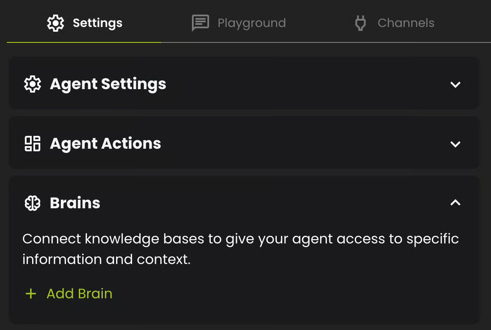The width and height of the screenshot is (491, 330).
Task: Click the Brains description paragraph
Action: (x=240, y=249)
